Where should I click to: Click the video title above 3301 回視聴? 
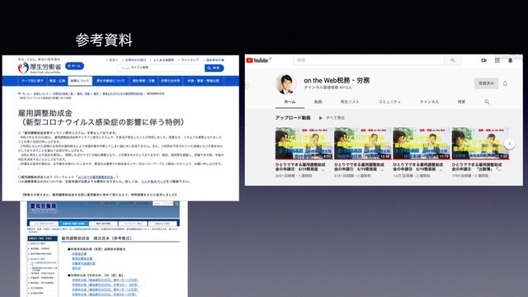point(300,167)
